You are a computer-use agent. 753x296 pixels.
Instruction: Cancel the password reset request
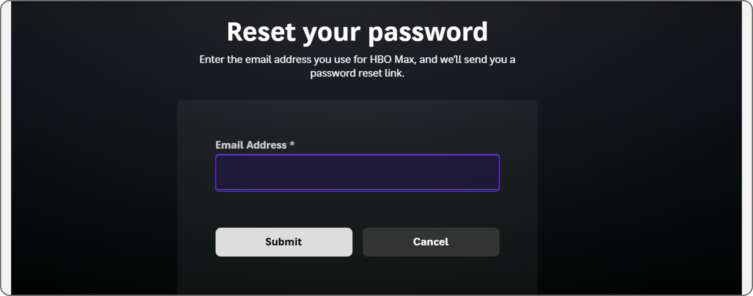point(431,242)
